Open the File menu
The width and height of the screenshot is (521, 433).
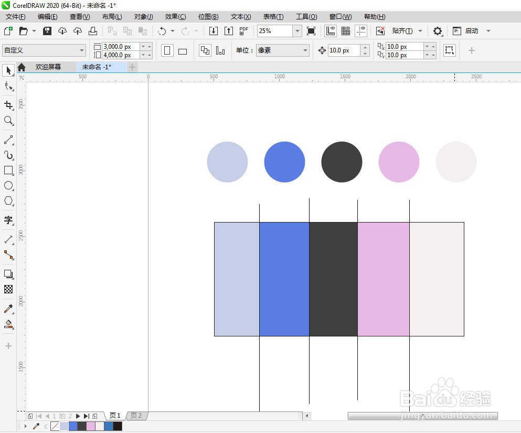click(x=15, y=17)
